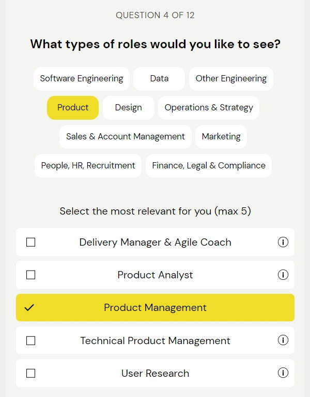Show People, HR, Recruitment roles

(x=88, y=166)
